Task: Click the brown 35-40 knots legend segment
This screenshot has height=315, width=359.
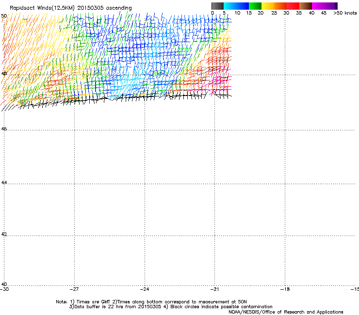Action: coord(306,6)
